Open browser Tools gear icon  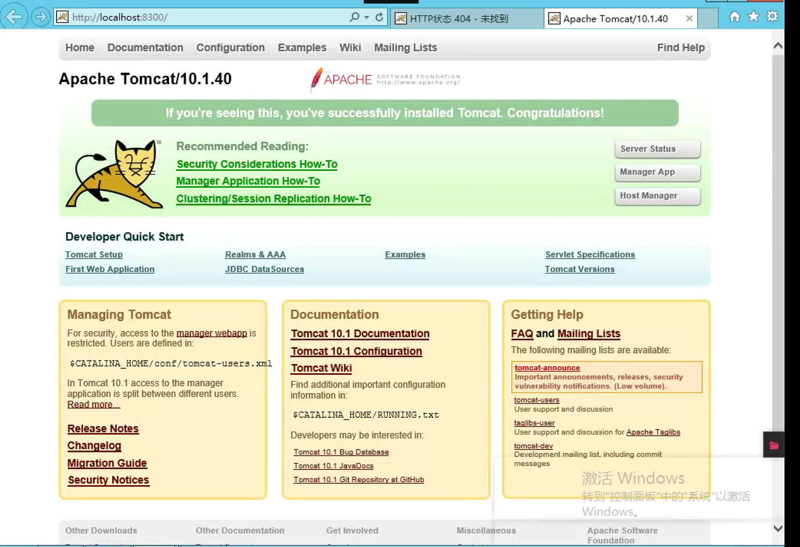pos(772,17)
